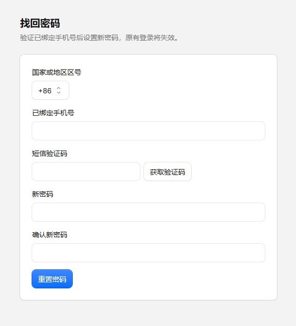The width and height of the screenshot is (296, 326).
Task: Click the 获取验证码 button
Action: (168, 172)
